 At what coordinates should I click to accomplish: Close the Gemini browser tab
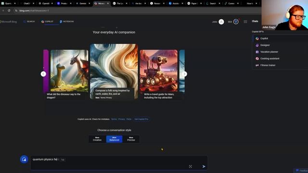(89, 3)
